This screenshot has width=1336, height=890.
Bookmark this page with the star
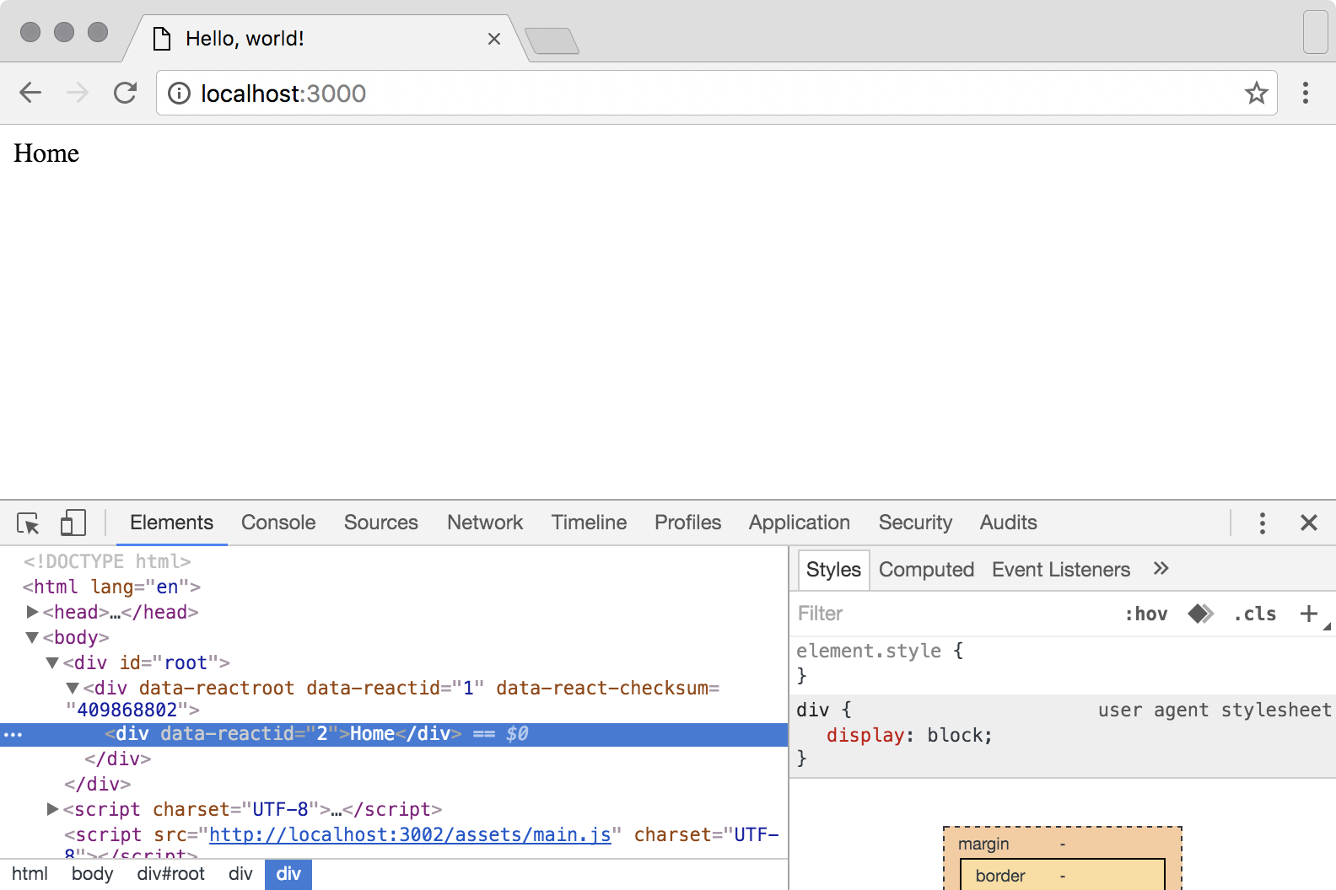click(1256, 93)
